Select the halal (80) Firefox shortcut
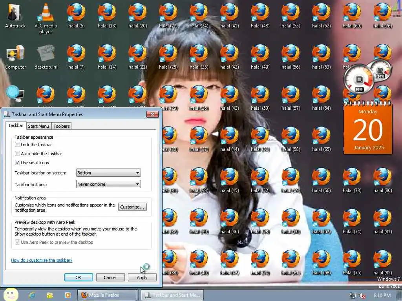402x301 pixels. point(382,180)
